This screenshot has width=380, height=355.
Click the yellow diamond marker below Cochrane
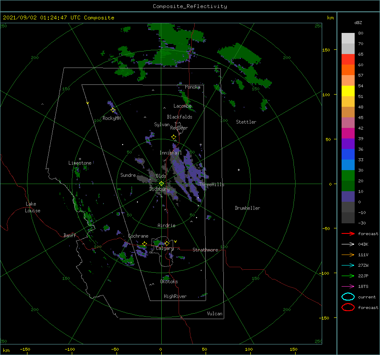coord(144,244)
